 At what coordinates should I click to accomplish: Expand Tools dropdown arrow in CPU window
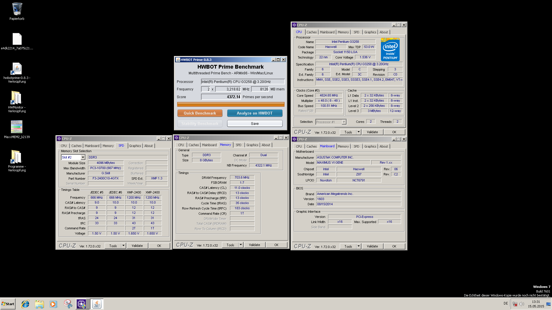pos(359,132)
